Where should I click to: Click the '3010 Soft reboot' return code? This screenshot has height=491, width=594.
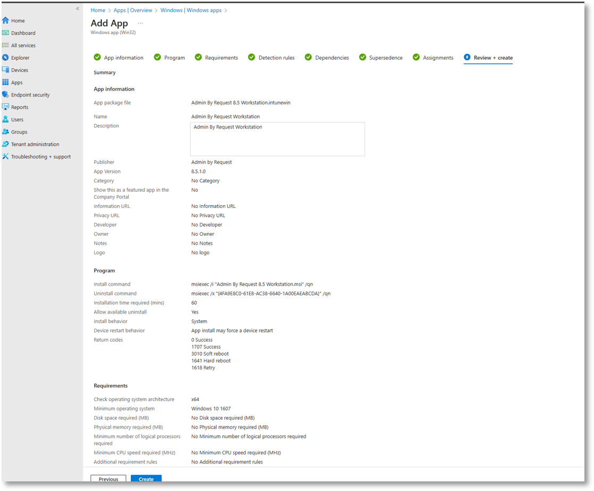[x=210, y=353]
